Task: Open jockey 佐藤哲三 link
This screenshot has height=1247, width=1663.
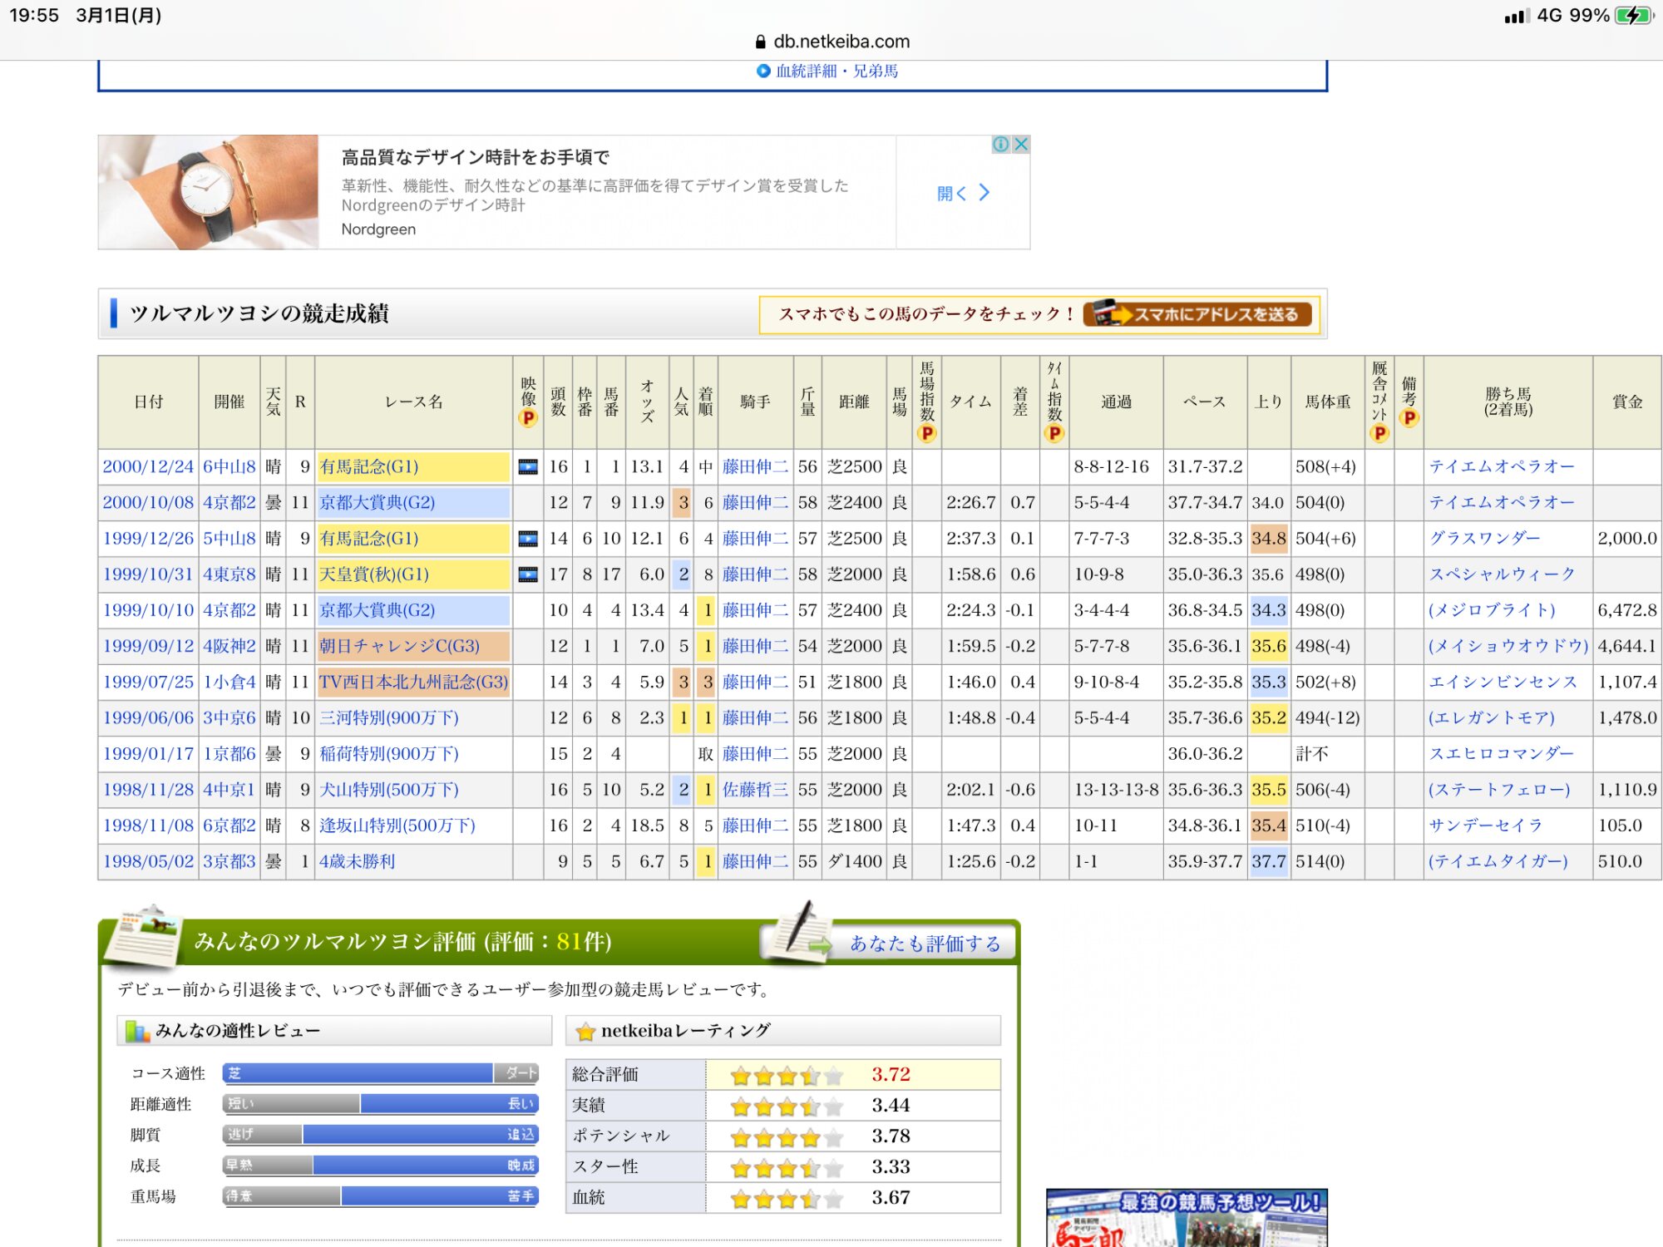Action: click(755, 790)
